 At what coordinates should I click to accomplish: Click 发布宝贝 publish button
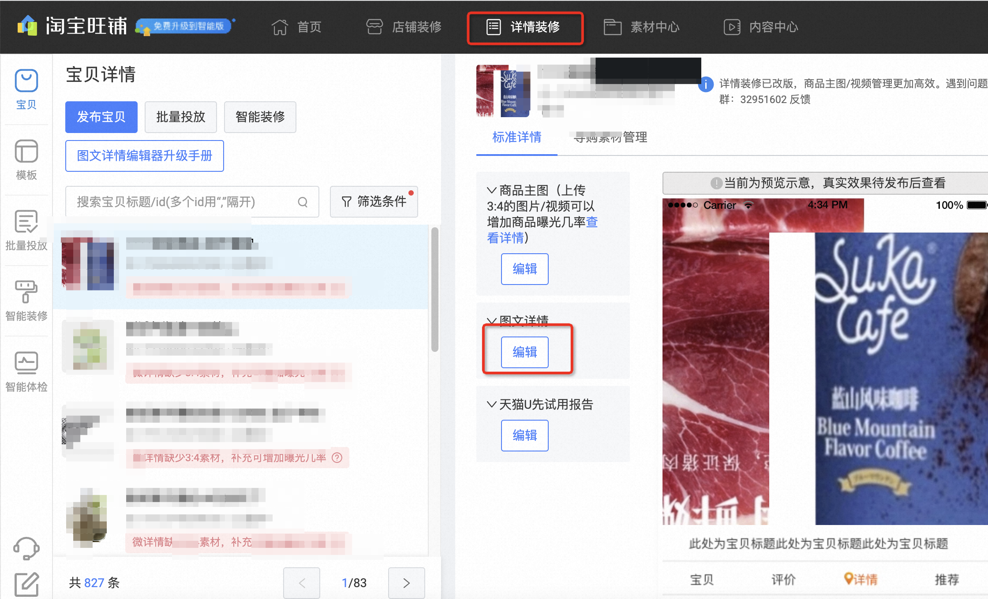click(101, 117)
